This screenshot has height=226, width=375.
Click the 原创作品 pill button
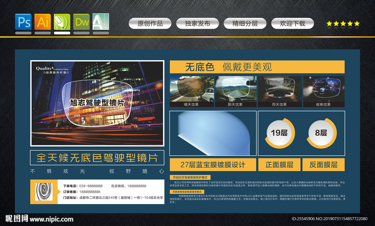click(x=150, y=23)
